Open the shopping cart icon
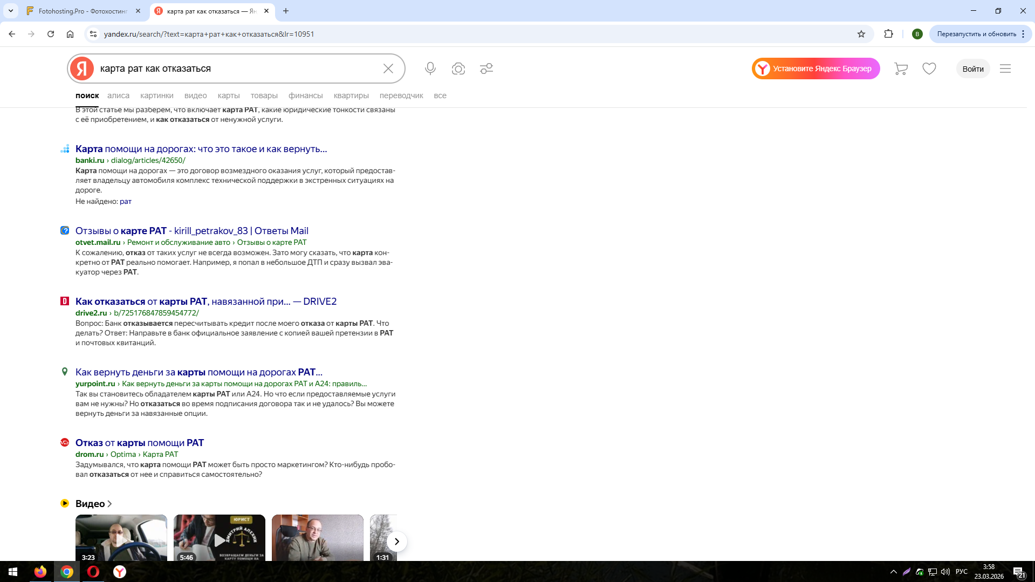 tap(901, 69)
